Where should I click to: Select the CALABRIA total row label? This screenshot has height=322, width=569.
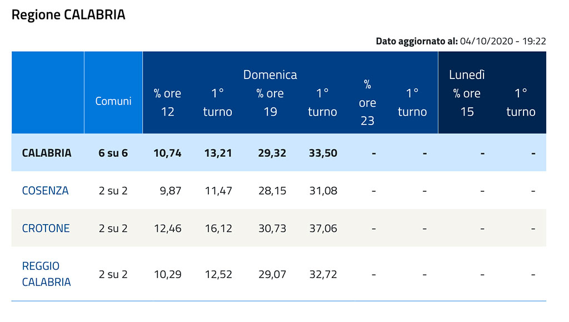47,153
